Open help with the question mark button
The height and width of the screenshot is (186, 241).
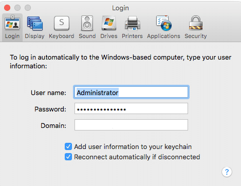[227, 172]
